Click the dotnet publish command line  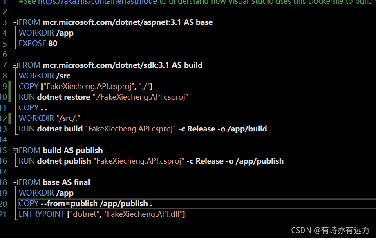(151, 161)
